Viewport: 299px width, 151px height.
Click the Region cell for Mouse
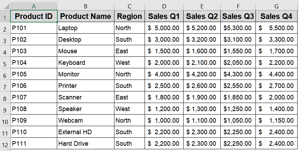click(129, 51)
